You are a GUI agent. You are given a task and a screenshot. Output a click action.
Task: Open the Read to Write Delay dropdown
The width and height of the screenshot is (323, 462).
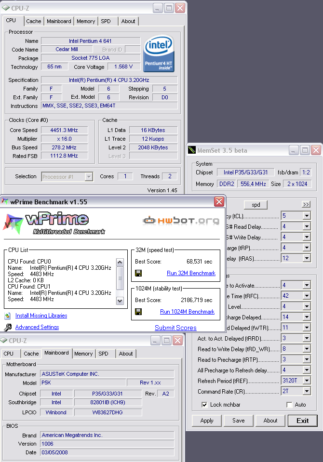tap(307, 349)
